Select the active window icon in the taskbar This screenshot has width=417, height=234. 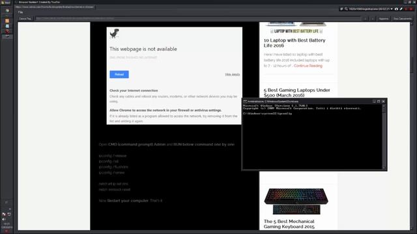pos(7,36)
